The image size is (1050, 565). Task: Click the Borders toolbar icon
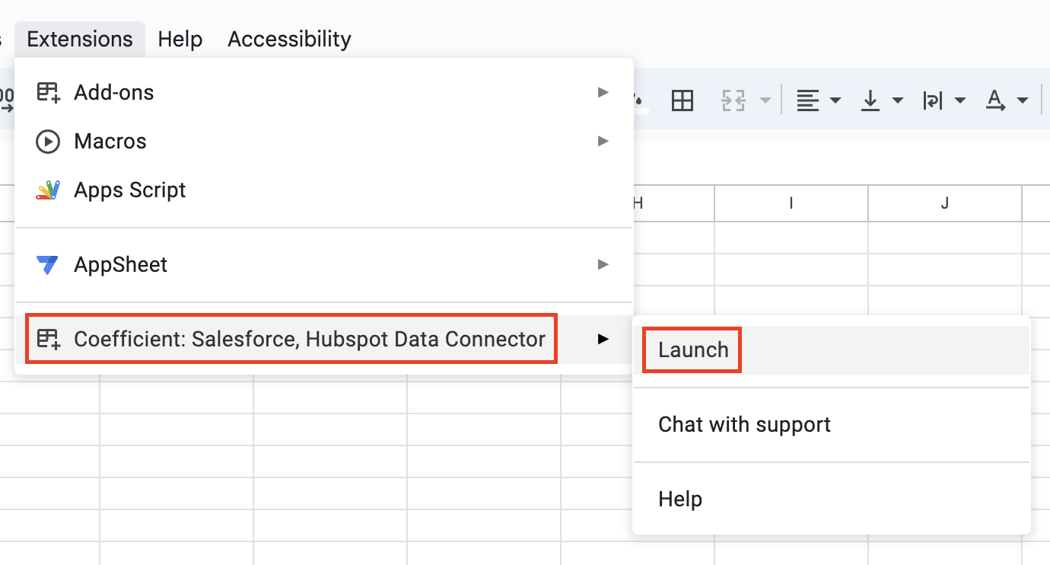click(682, 101)
